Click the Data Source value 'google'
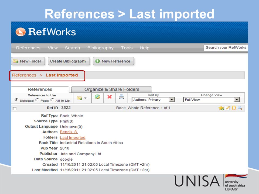Screen dimensions: 259x194 tap(66, 160)
